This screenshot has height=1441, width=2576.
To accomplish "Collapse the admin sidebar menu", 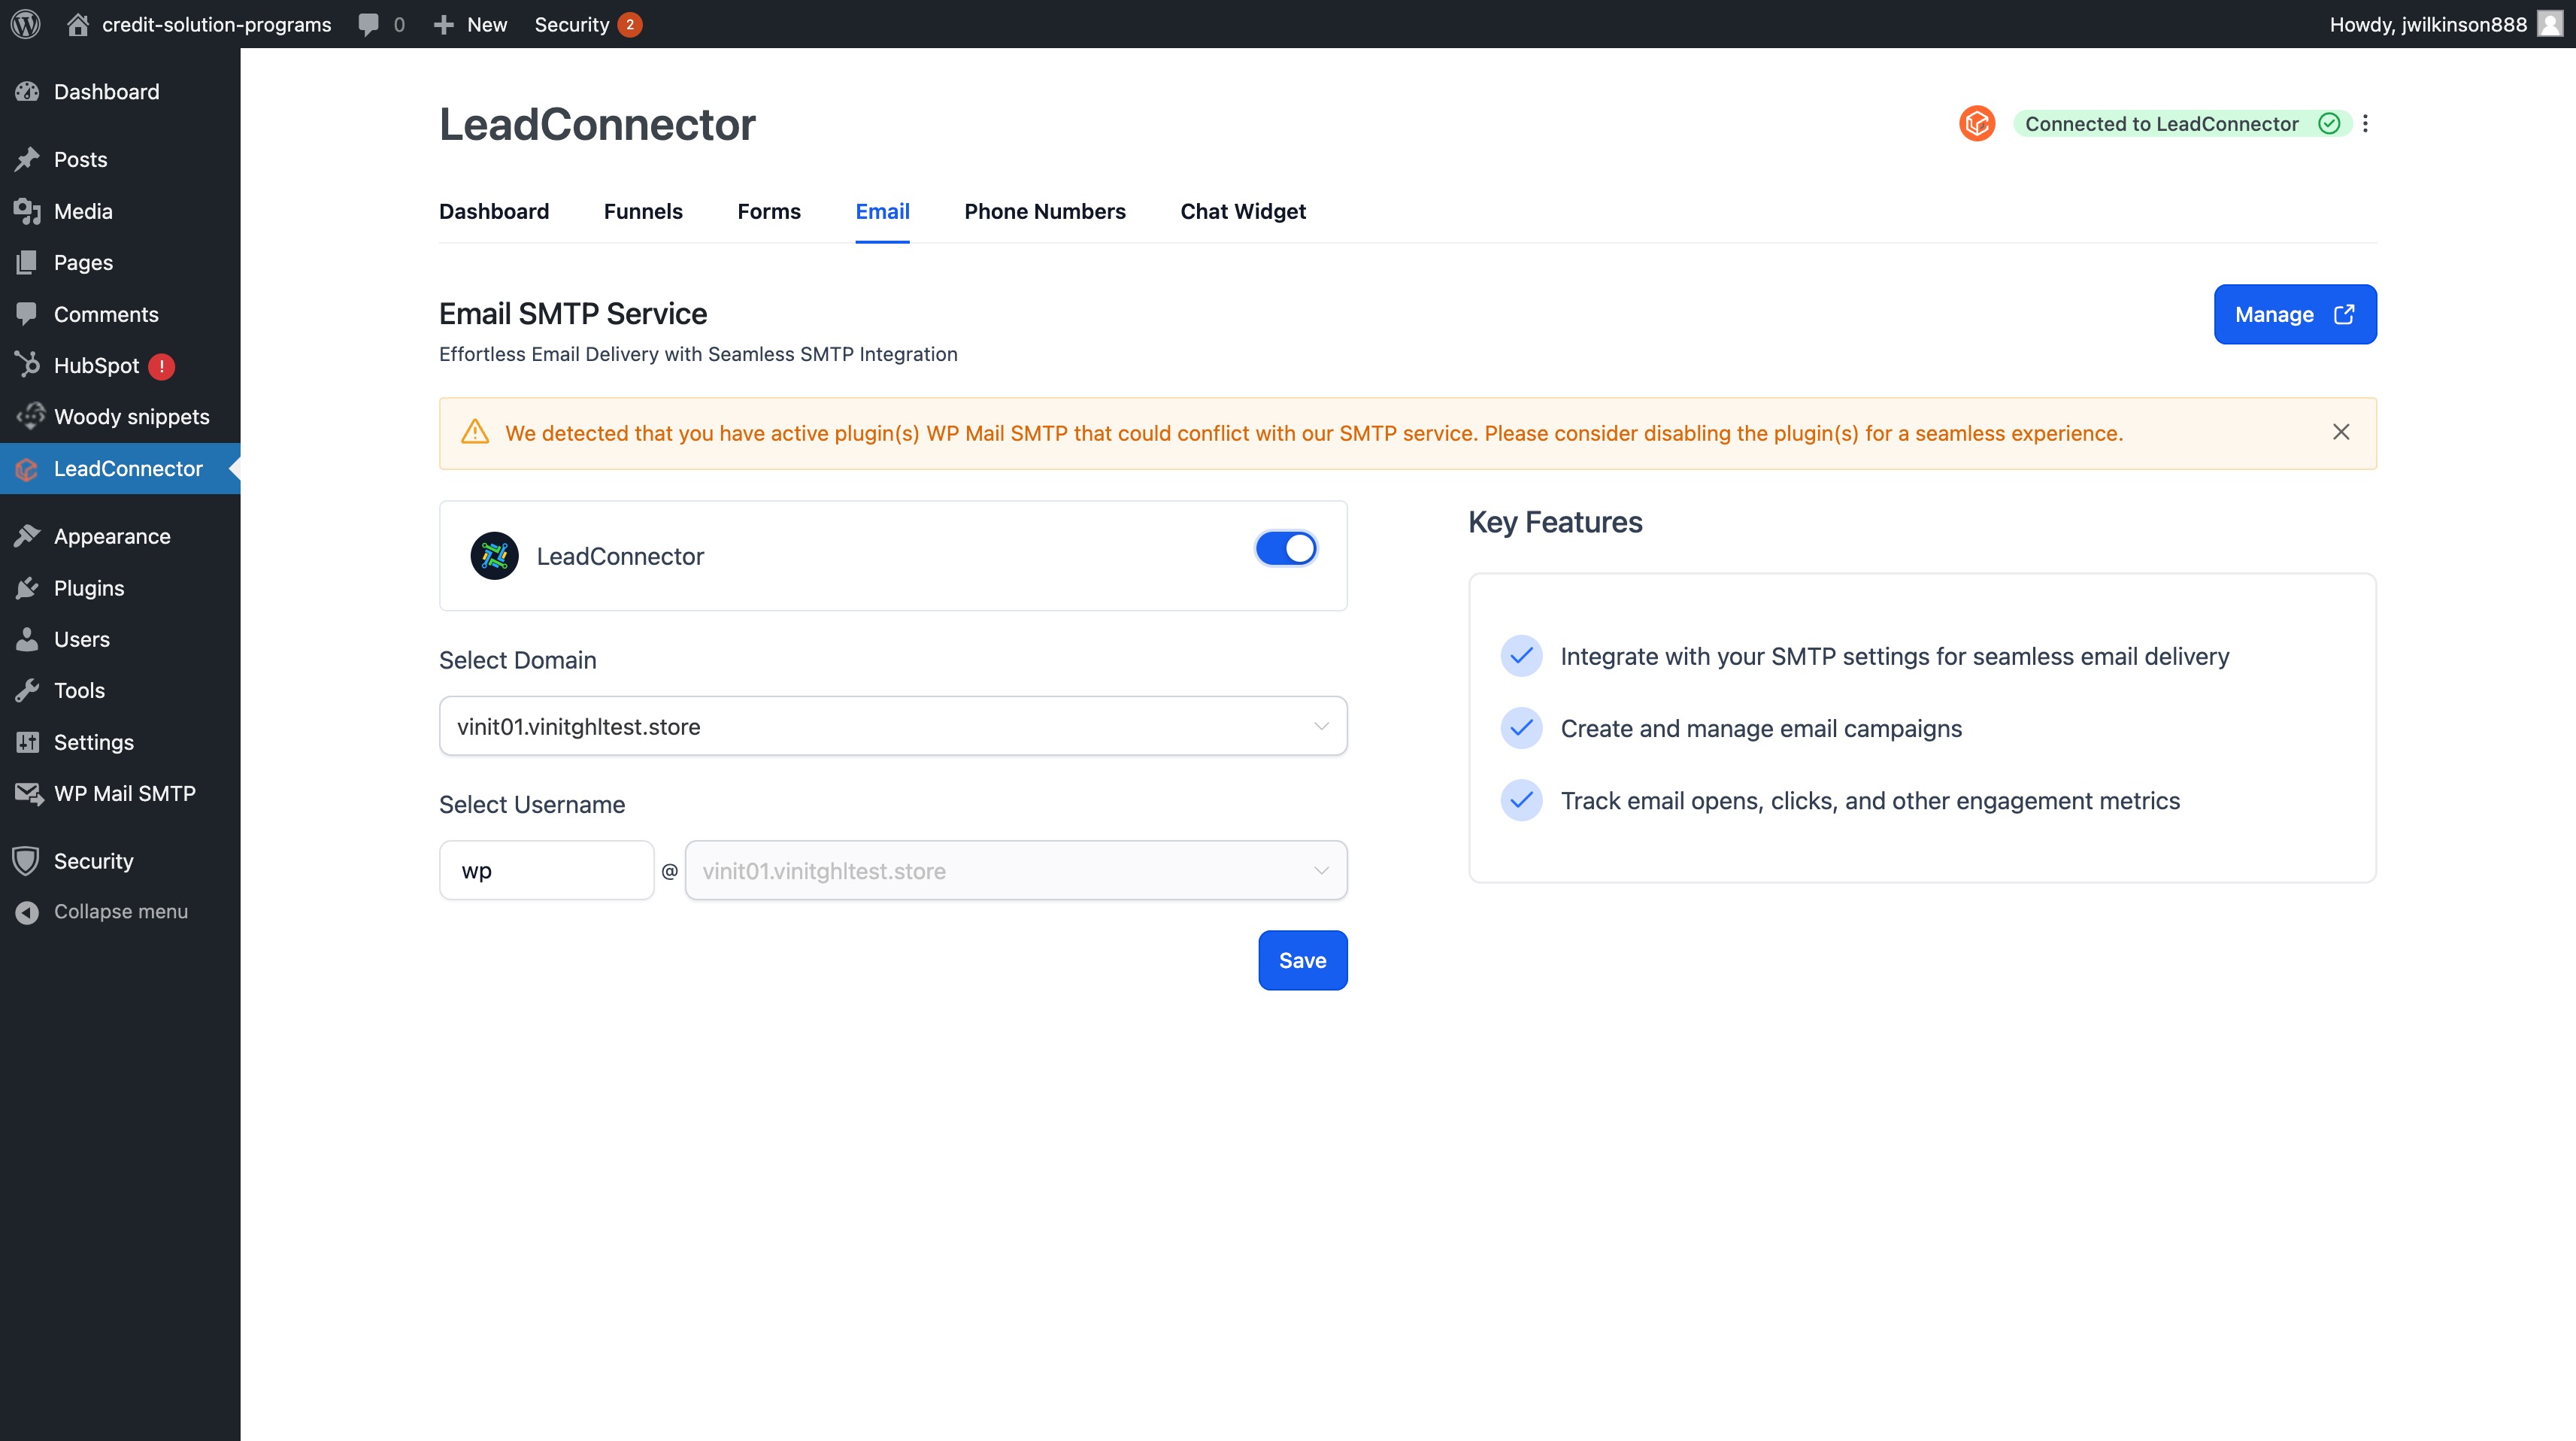I will coord(120,912).
